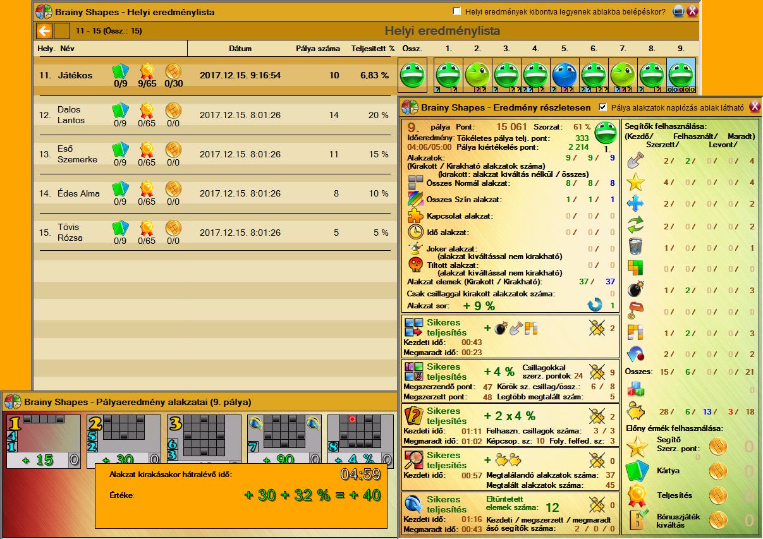
Task: Click the trash can helper icon
Action: [635, 246]
